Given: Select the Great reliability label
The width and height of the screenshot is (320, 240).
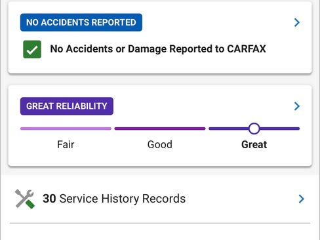Looking at the screenshot, I should 254,144.
